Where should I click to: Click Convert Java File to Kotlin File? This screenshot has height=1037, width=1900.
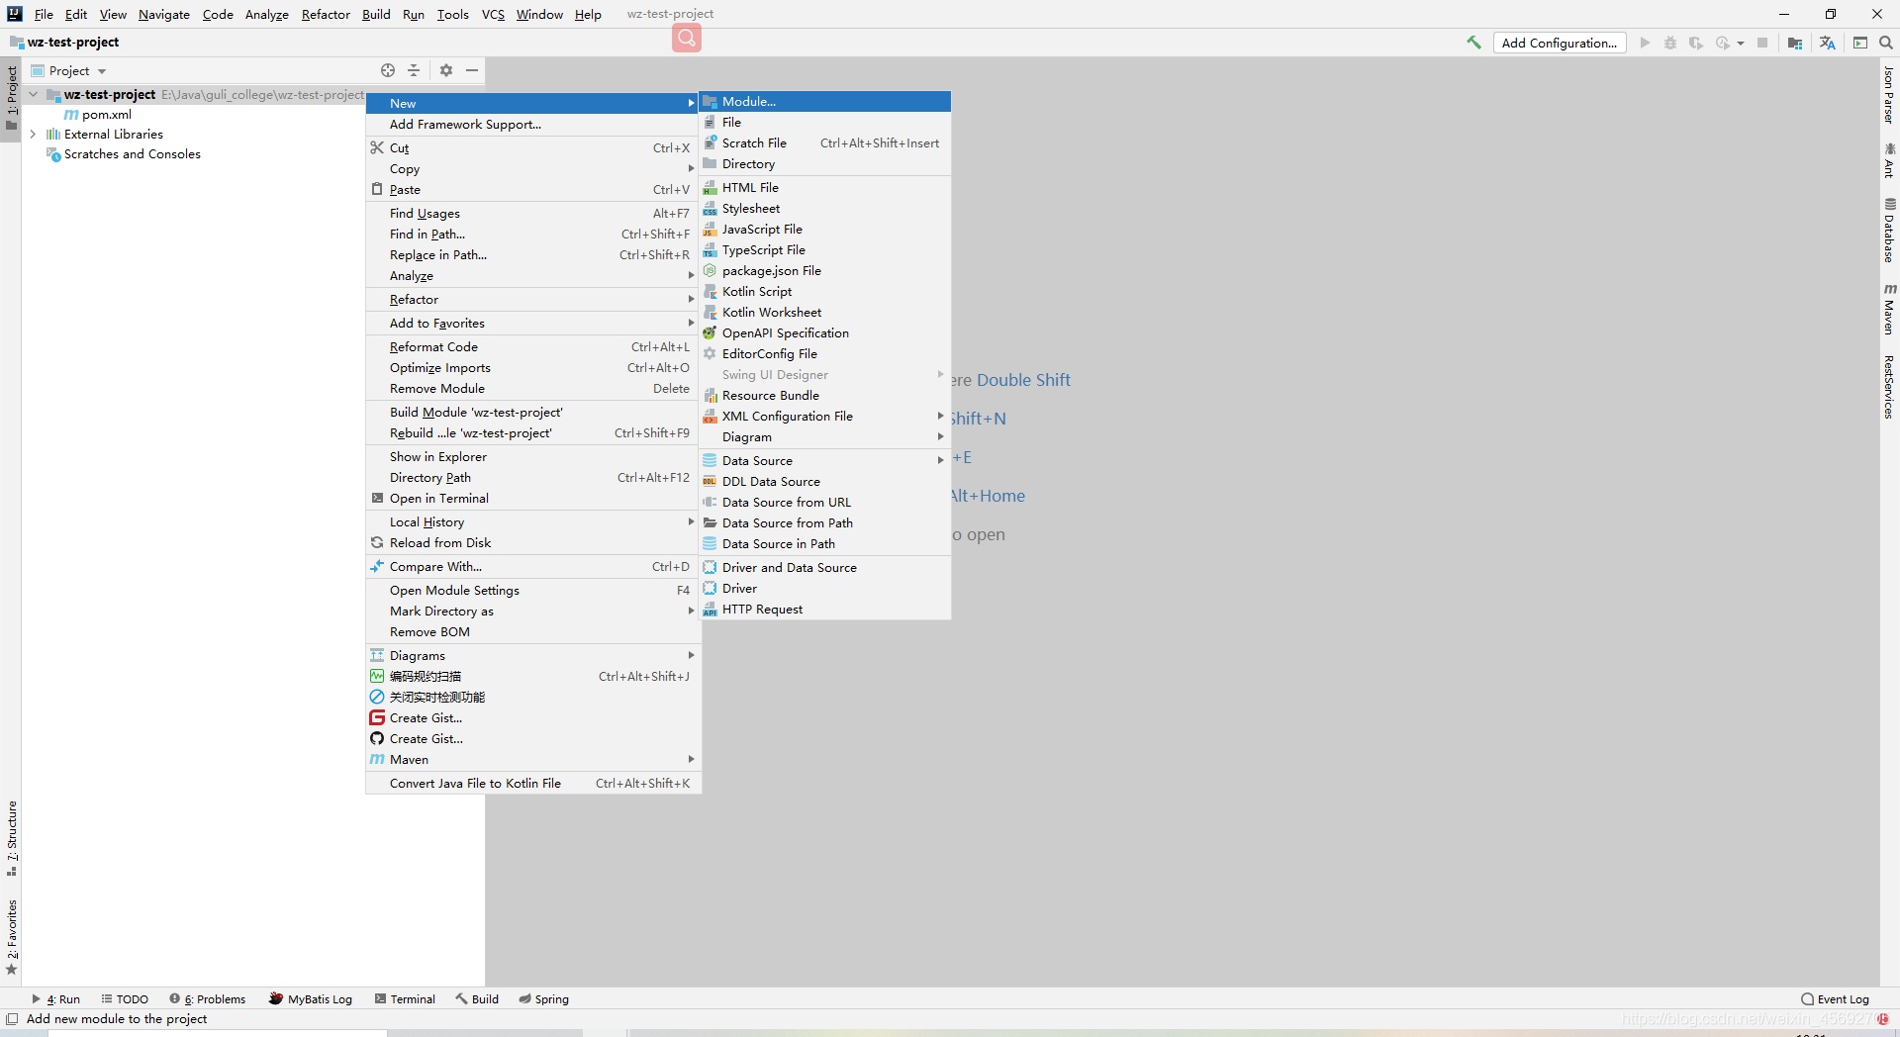point(533,784)
